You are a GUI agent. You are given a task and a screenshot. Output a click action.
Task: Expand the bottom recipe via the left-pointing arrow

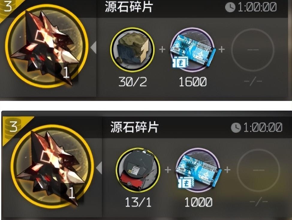coord(99,168)
